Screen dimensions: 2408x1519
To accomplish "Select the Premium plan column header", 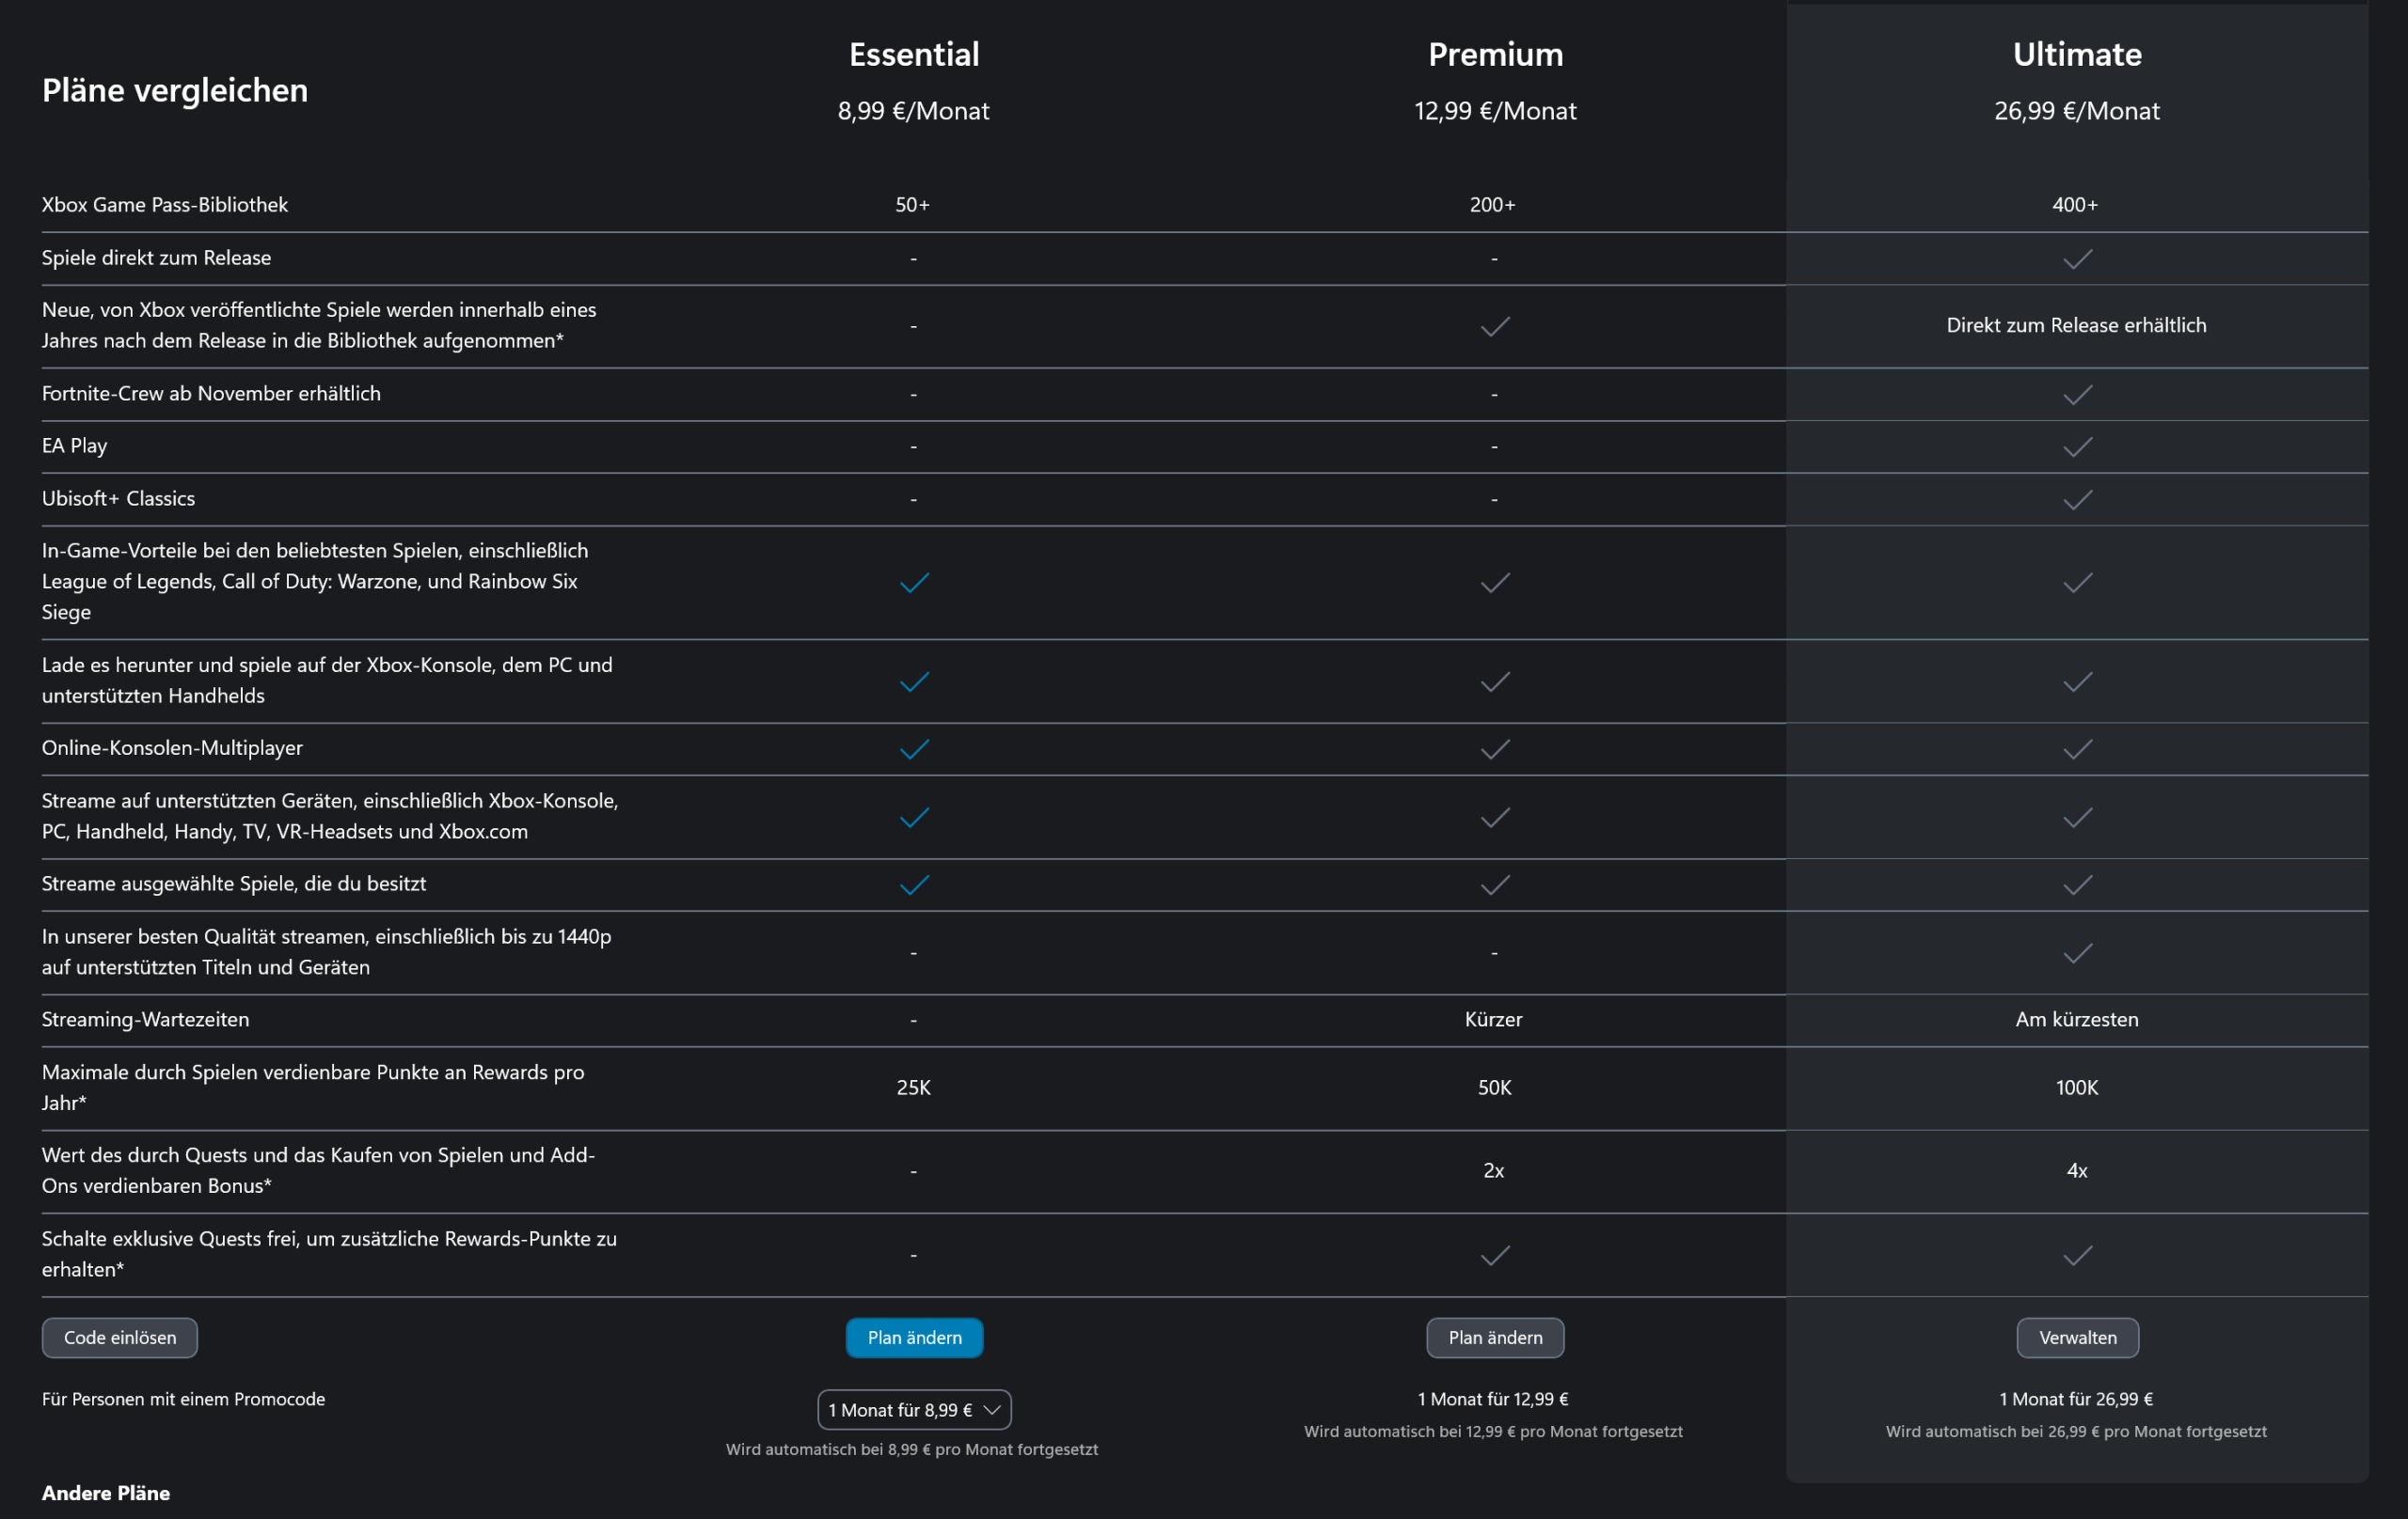I will [x=1495, y=54].
